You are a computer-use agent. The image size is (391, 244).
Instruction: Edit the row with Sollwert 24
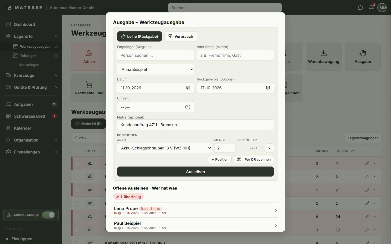tap(367, 217)
